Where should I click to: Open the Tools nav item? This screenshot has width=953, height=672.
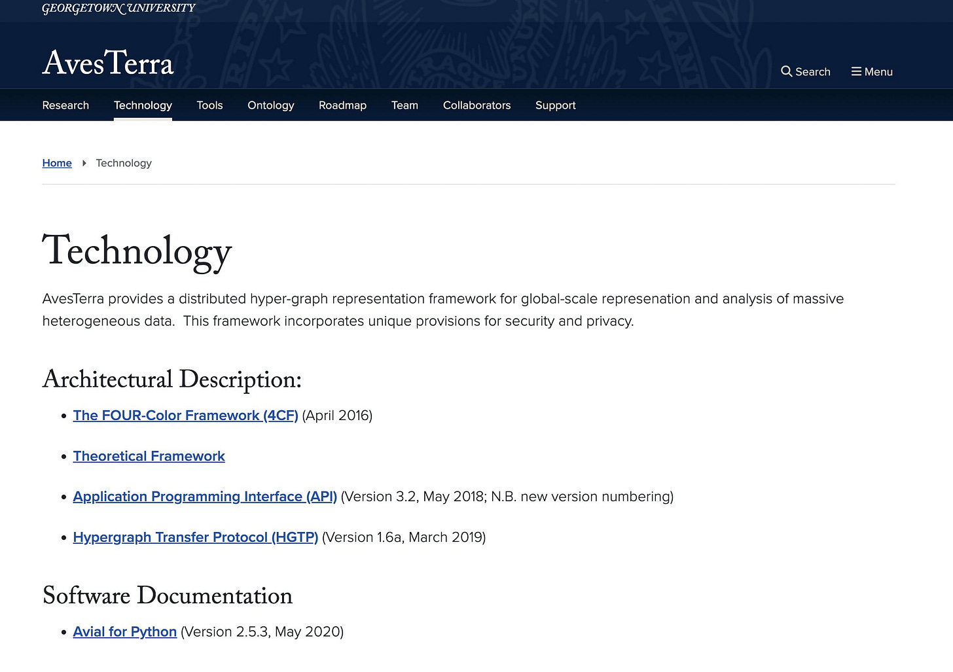[209, 105]
